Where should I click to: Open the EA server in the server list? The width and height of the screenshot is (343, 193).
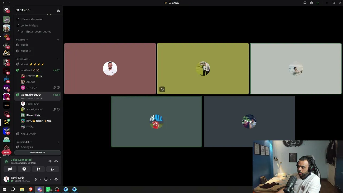[x=6, y=88]
